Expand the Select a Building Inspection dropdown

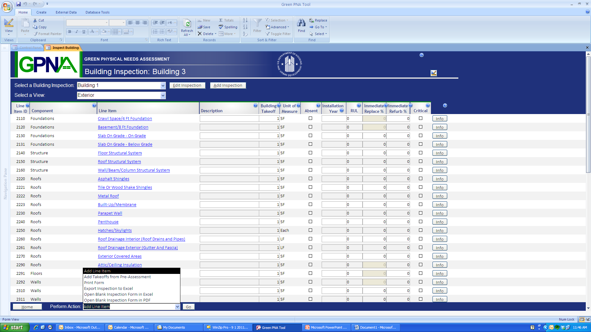click(163, 86)
